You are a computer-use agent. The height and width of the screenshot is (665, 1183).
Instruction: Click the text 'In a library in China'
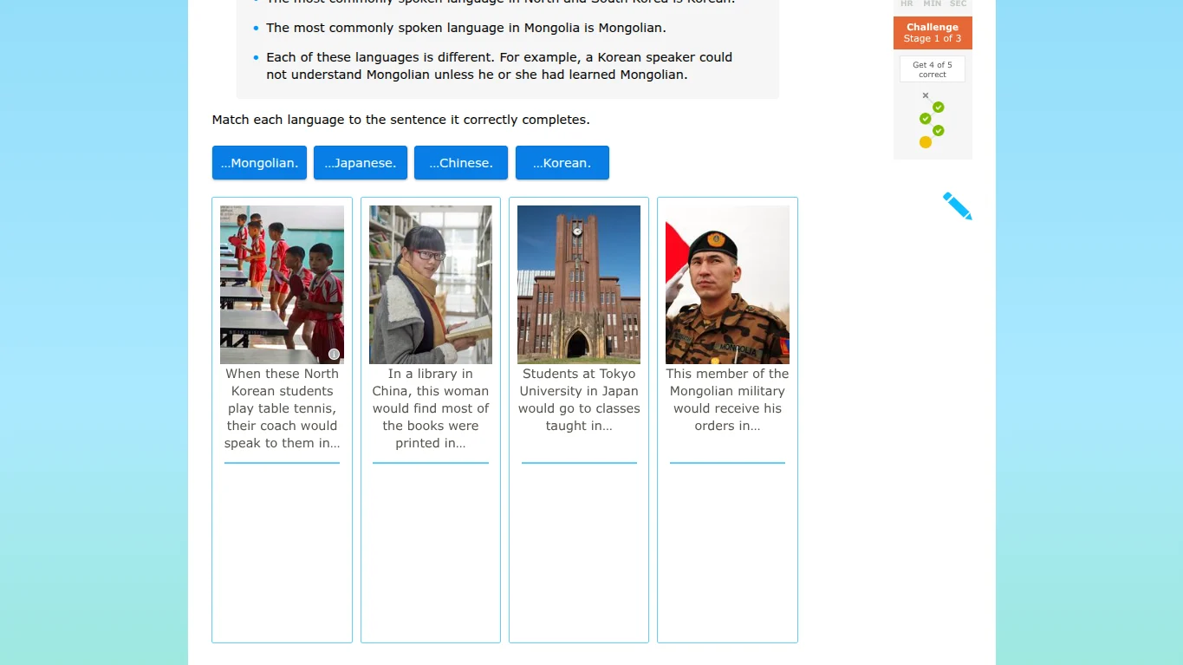[x=431, y=382]
